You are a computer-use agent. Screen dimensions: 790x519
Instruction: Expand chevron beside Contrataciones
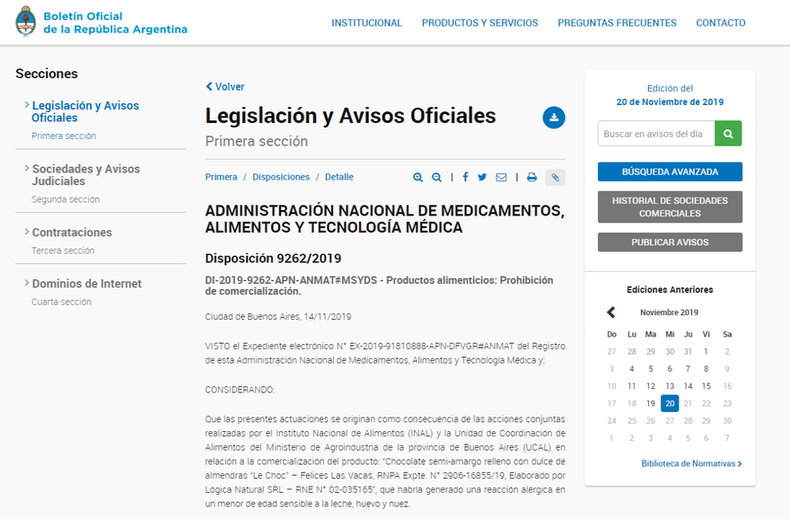pyautogui.click(x=27, y=232)
